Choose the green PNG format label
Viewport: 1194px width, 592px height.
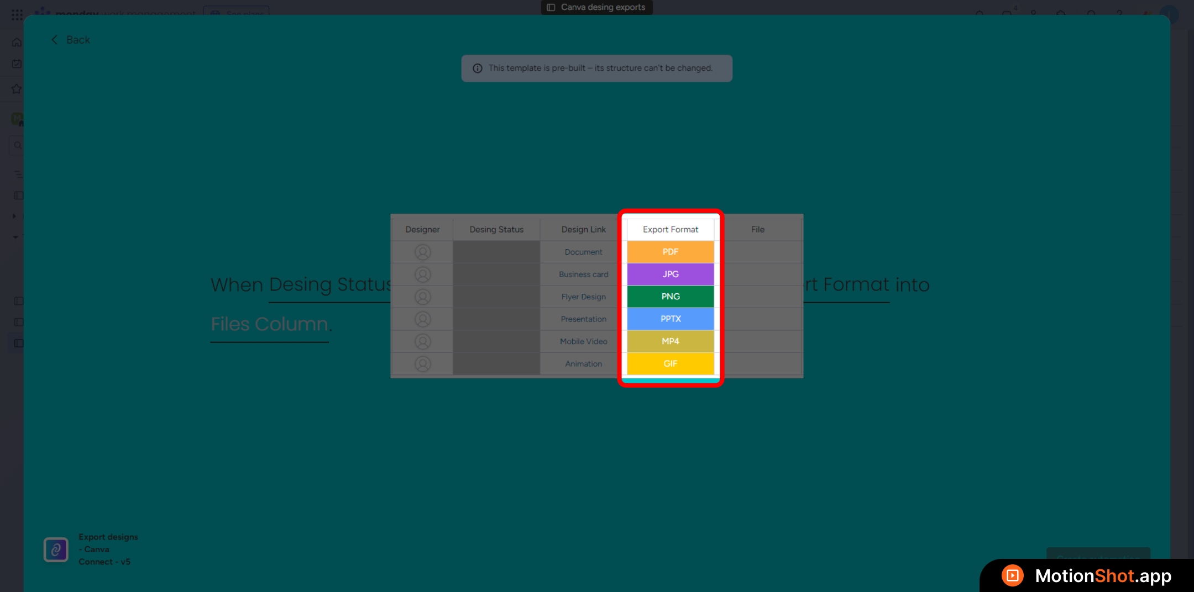pyautogui.click(x=670, y=297)
